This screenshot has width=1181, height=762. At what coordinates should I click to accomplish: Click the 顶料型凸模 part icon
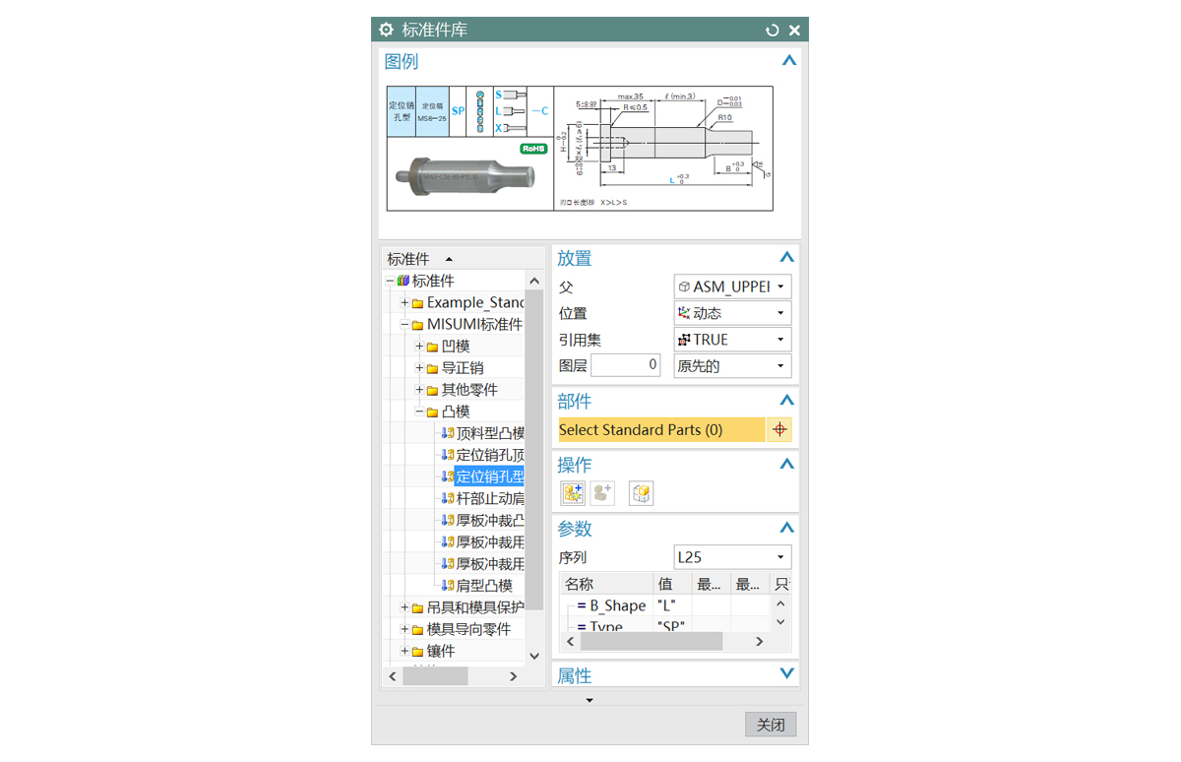pos(448,433)
